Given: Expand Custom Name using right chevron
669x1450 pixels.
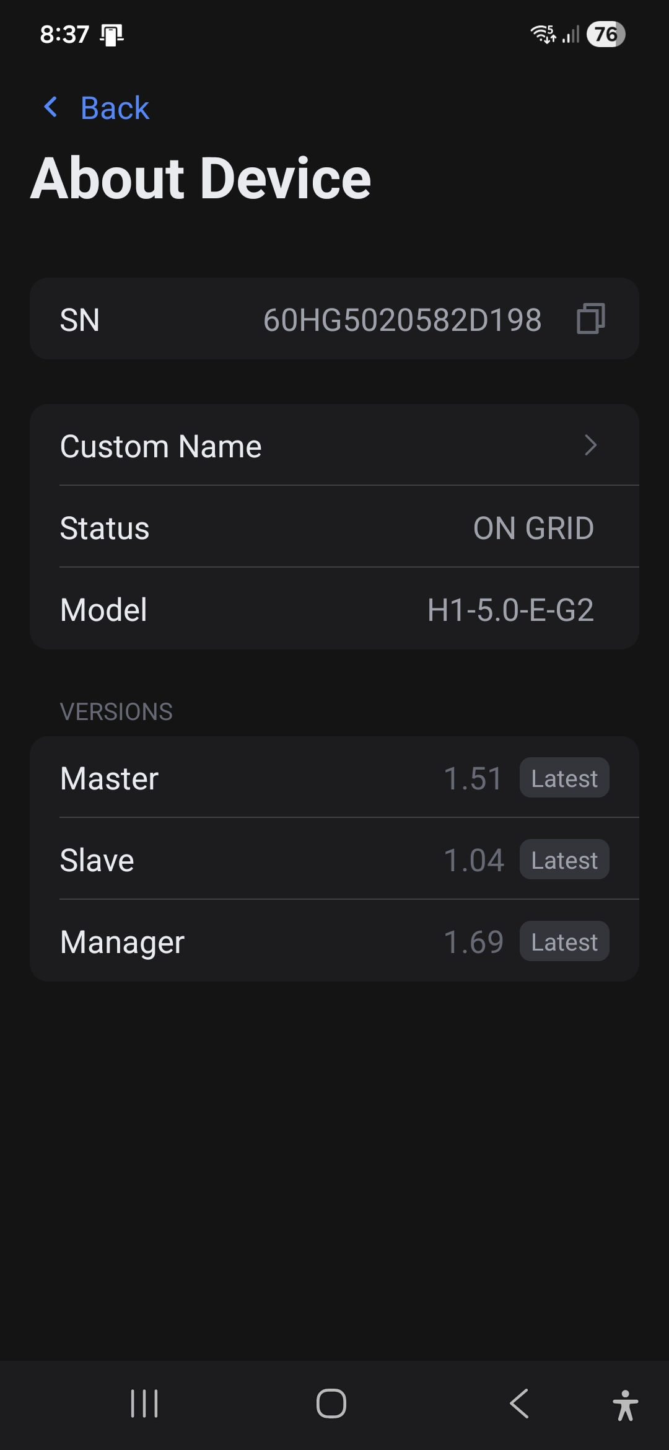Looking at the screenshot, I should tap(590, 446).
